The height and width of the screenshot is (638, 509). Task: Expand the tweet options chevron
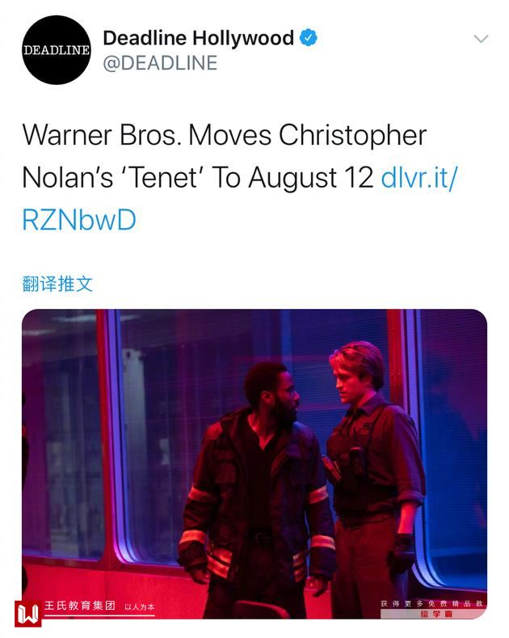tap(481, 39)
